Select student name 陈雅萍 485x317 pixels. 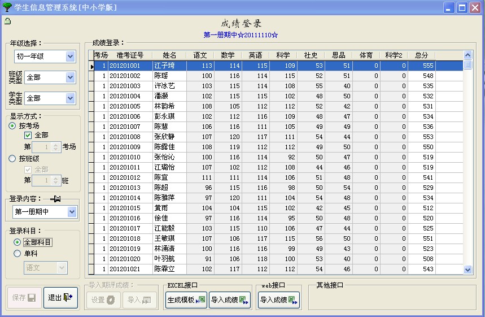pyautogui.click(x=164, y=198)
